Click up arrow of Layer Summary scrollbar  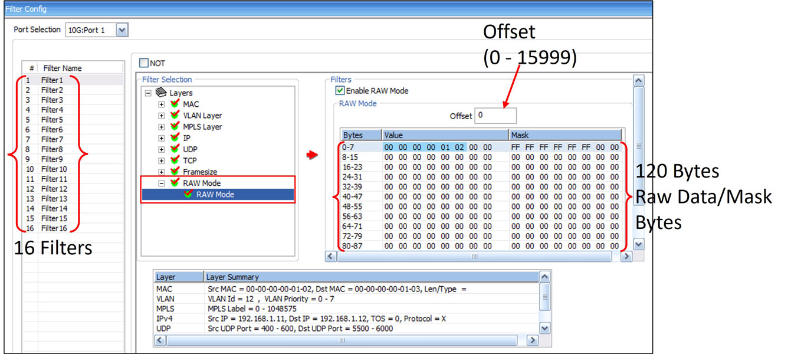point(545,277)
